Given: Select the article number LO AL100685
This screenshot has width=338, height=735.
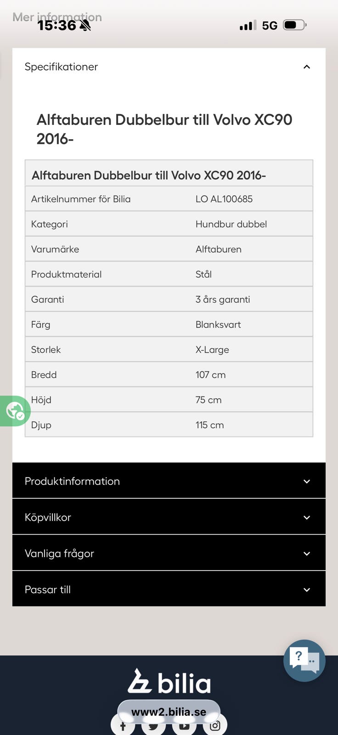Looking at the screenshot, I should tap(224, 199).
